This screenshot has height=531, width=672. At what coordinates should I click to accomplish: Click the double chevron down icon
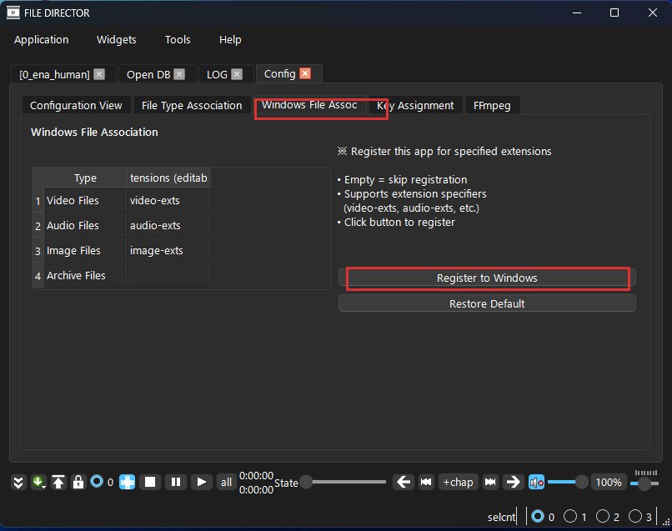pyautogui.click(x=18, y=482)
